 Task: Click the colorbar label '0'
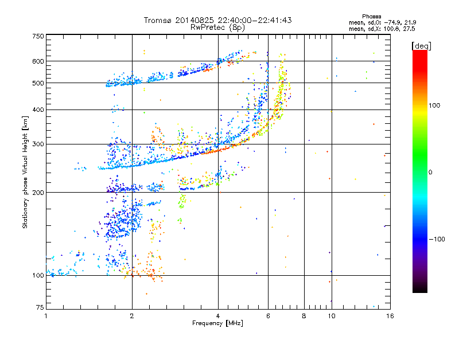pos(430,172)
